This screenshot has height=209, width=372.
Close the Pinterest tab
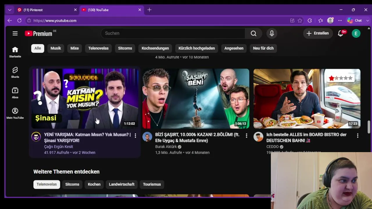(x=75, y=10)
